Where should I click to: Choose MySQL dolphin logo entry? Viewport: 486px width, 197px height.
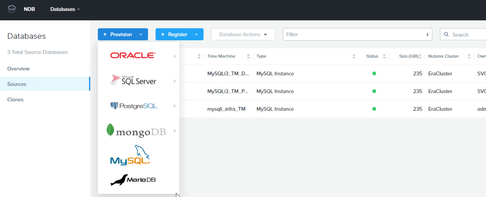[x=130, y=155]
